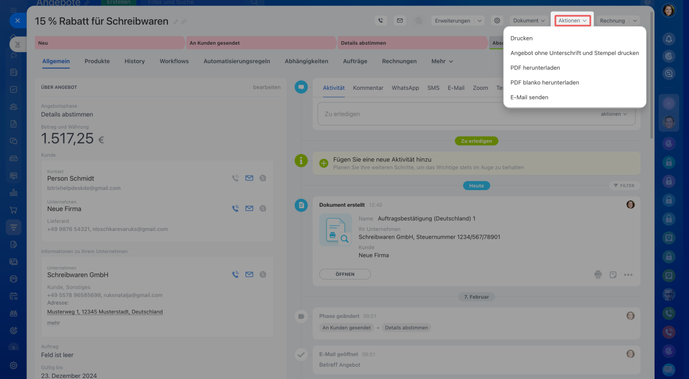Open notifications bell in right sidebar
This screenshot has height=379, width=689.
[669, 39]
